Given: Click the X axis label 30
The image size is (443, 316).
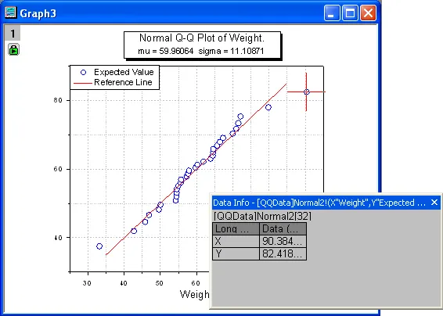Looking at the screenshot, I should pos(88,283).
